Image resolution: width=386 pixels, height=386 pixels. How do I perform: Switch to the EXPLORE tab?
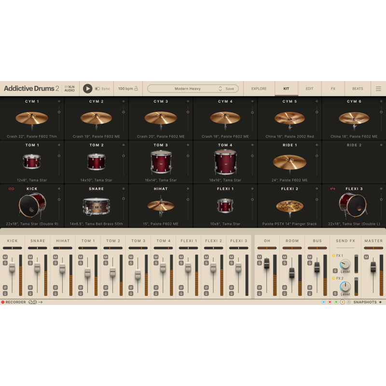pyautogui.click(x=259, y=89)
